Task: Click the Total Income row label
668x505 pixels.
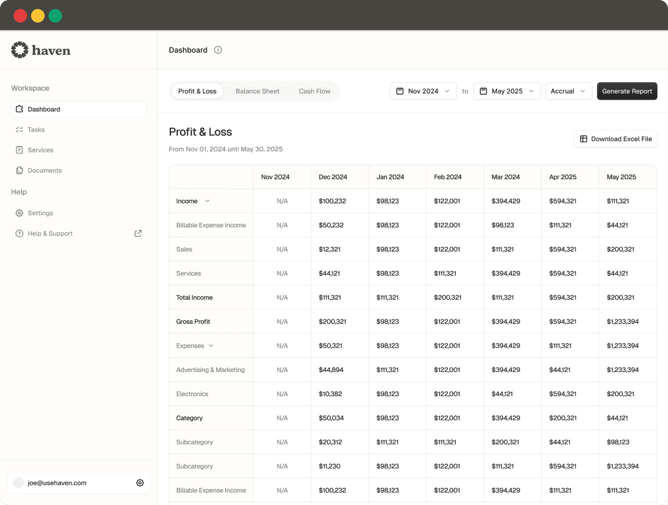Action: [194, 298]
